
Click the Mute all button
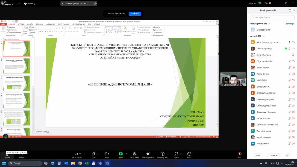[274, 155]
